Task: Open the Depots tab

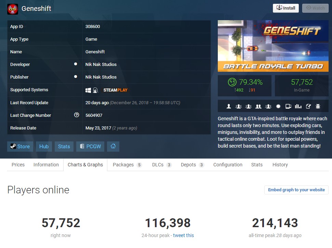Action: click(192, 165)
